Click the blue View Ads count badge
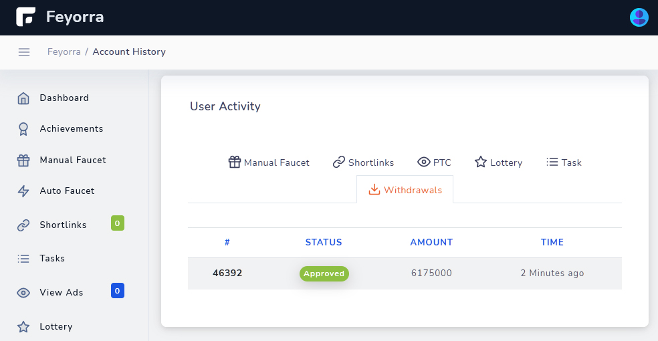The image size is (658, 341). pos(118,291)
